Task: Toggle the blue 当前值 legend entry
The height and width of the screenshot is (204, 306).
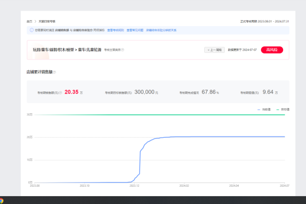Action: (264, 110)
